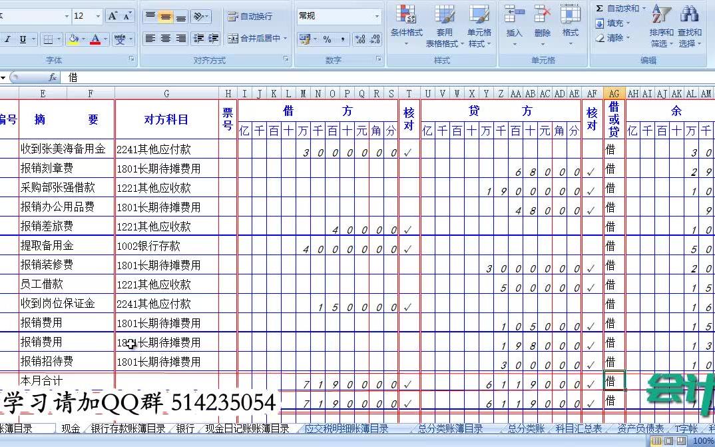Open the font size dropdown
Screen dimensions: 715x447
tap(97, 17)
